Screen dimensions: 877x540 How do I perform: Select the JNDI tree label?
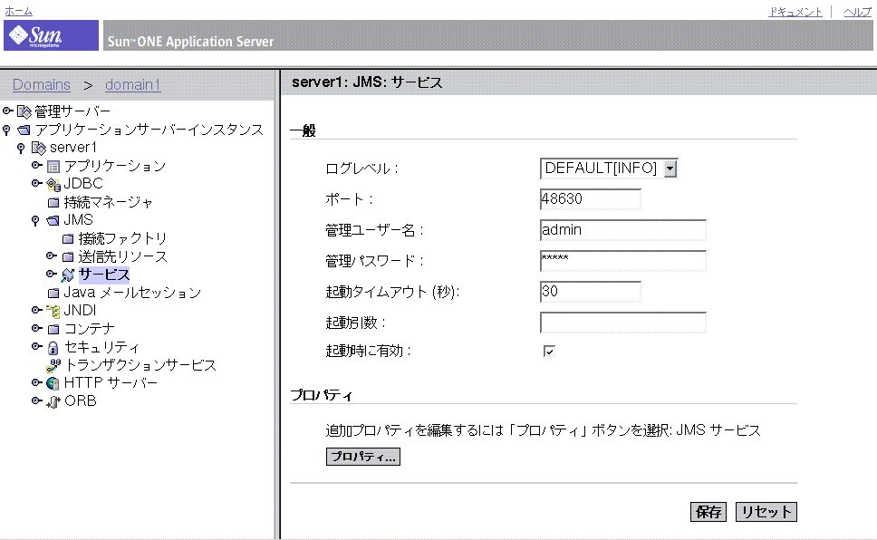pos(80,311)
